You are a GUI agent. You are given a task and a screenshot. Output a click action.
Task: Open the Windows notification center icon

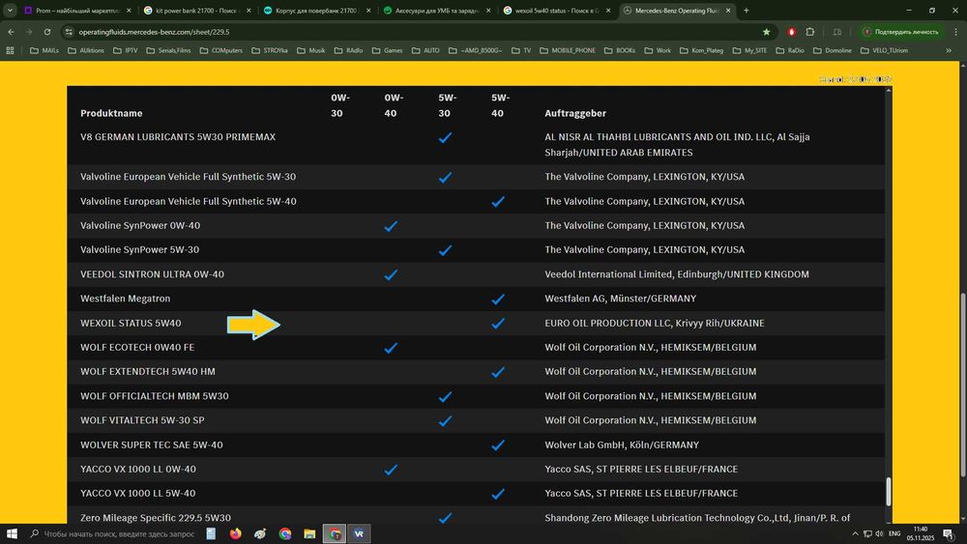pyautogui.click(x=949, y=533)
